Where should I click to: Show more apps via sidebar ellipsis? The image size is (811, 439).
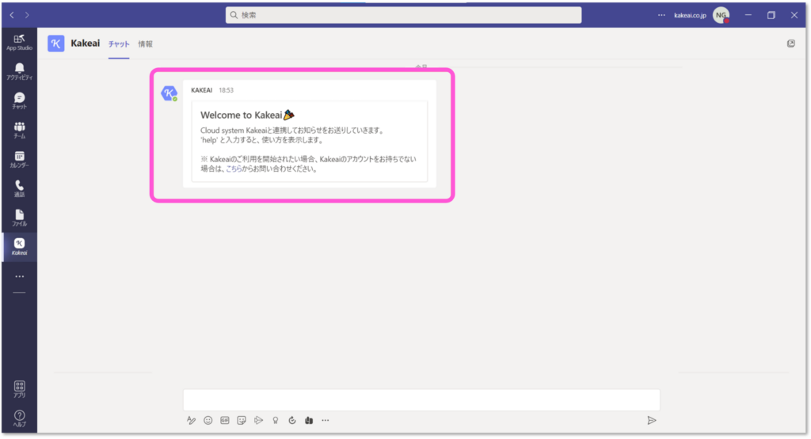19,276
